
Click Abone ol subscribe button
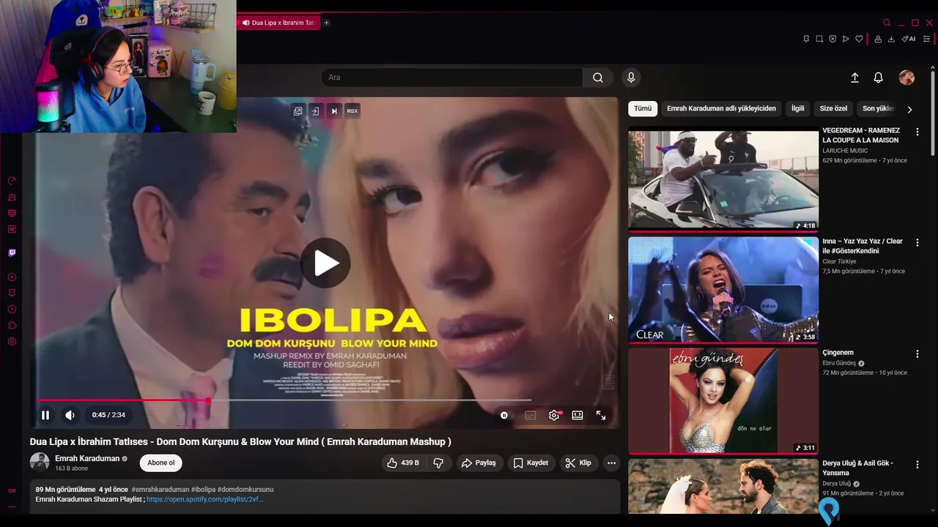pyautogui.click(x=160, y=463)
